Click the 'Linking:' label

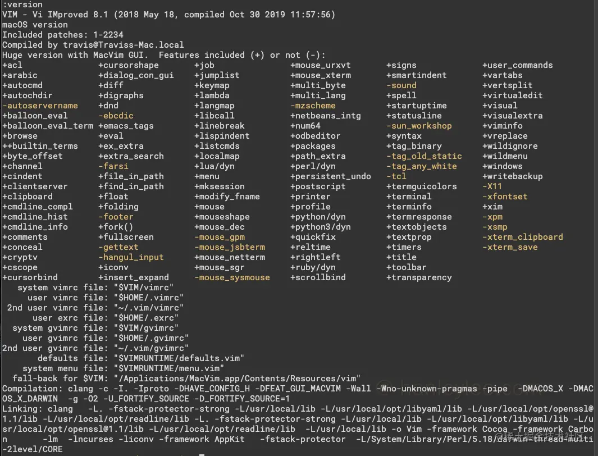[22, 409]
